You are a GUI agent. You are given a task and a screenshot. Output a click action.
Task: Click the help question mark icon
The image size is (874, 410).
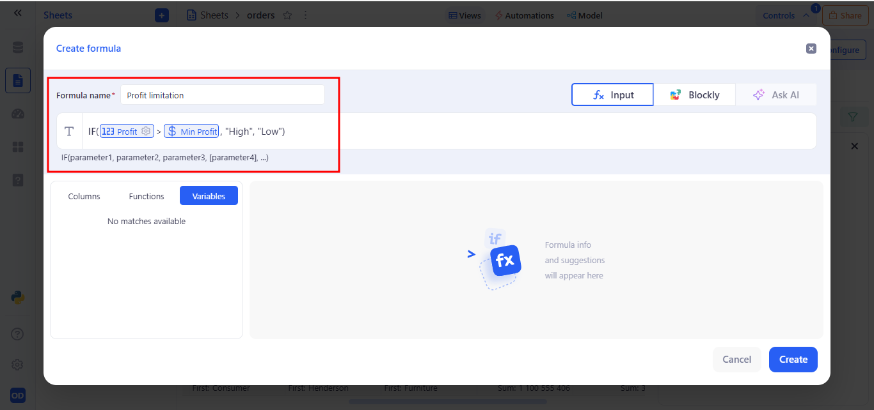pos(18,334)
